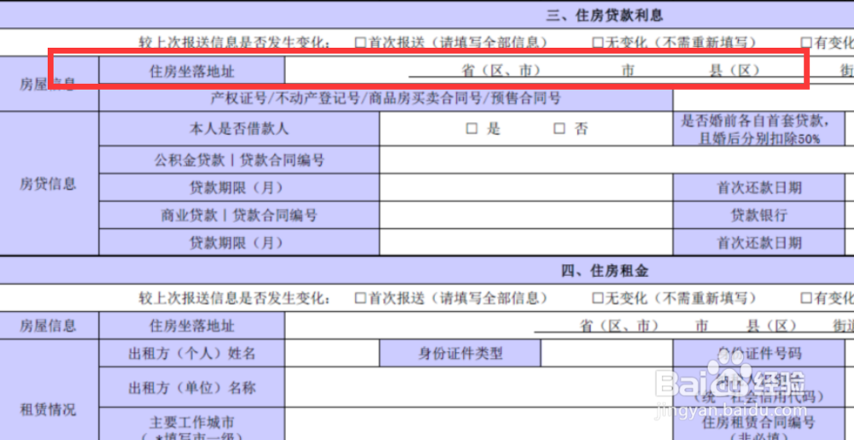Click 住房坐落地址 label in 住房贷款利息 section
The height and width of the screenshot is (440, 854).
(x=191, y=71)
